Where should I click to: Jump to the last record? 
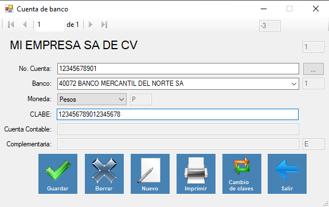(104, 25)
